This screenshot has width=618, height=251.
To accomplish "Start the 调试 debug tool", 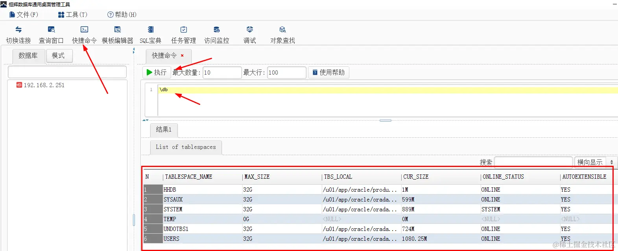I will pos(249,35).
